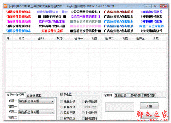Click into the 答案二 input field
171x123 pixels.
pyautogui.click(x=36, y=117)
